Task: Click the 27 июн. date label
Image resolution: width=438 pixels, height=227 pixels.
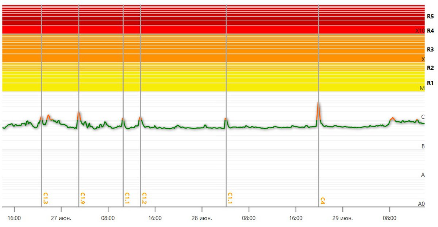Action: (x=61, y=218)
